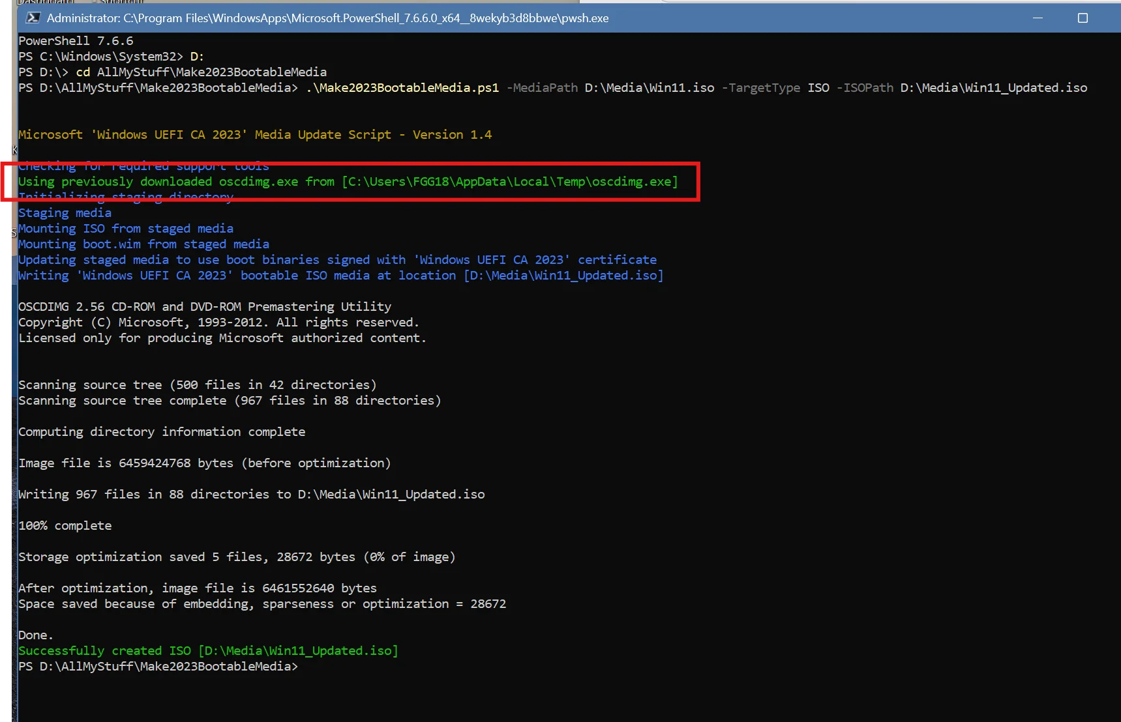1121x722 pixels.
Task: Maximize the PowerShell window
Action: [1083, 18]
